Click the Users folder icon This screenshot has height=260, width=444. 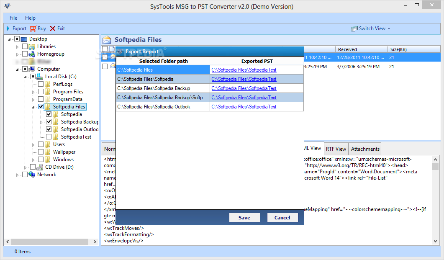48,144
